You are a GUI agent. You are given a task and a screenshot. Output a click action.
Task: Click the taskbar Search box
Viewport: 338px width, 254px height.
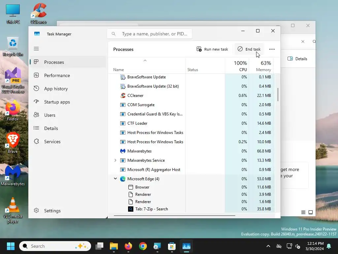click(55, 246)
